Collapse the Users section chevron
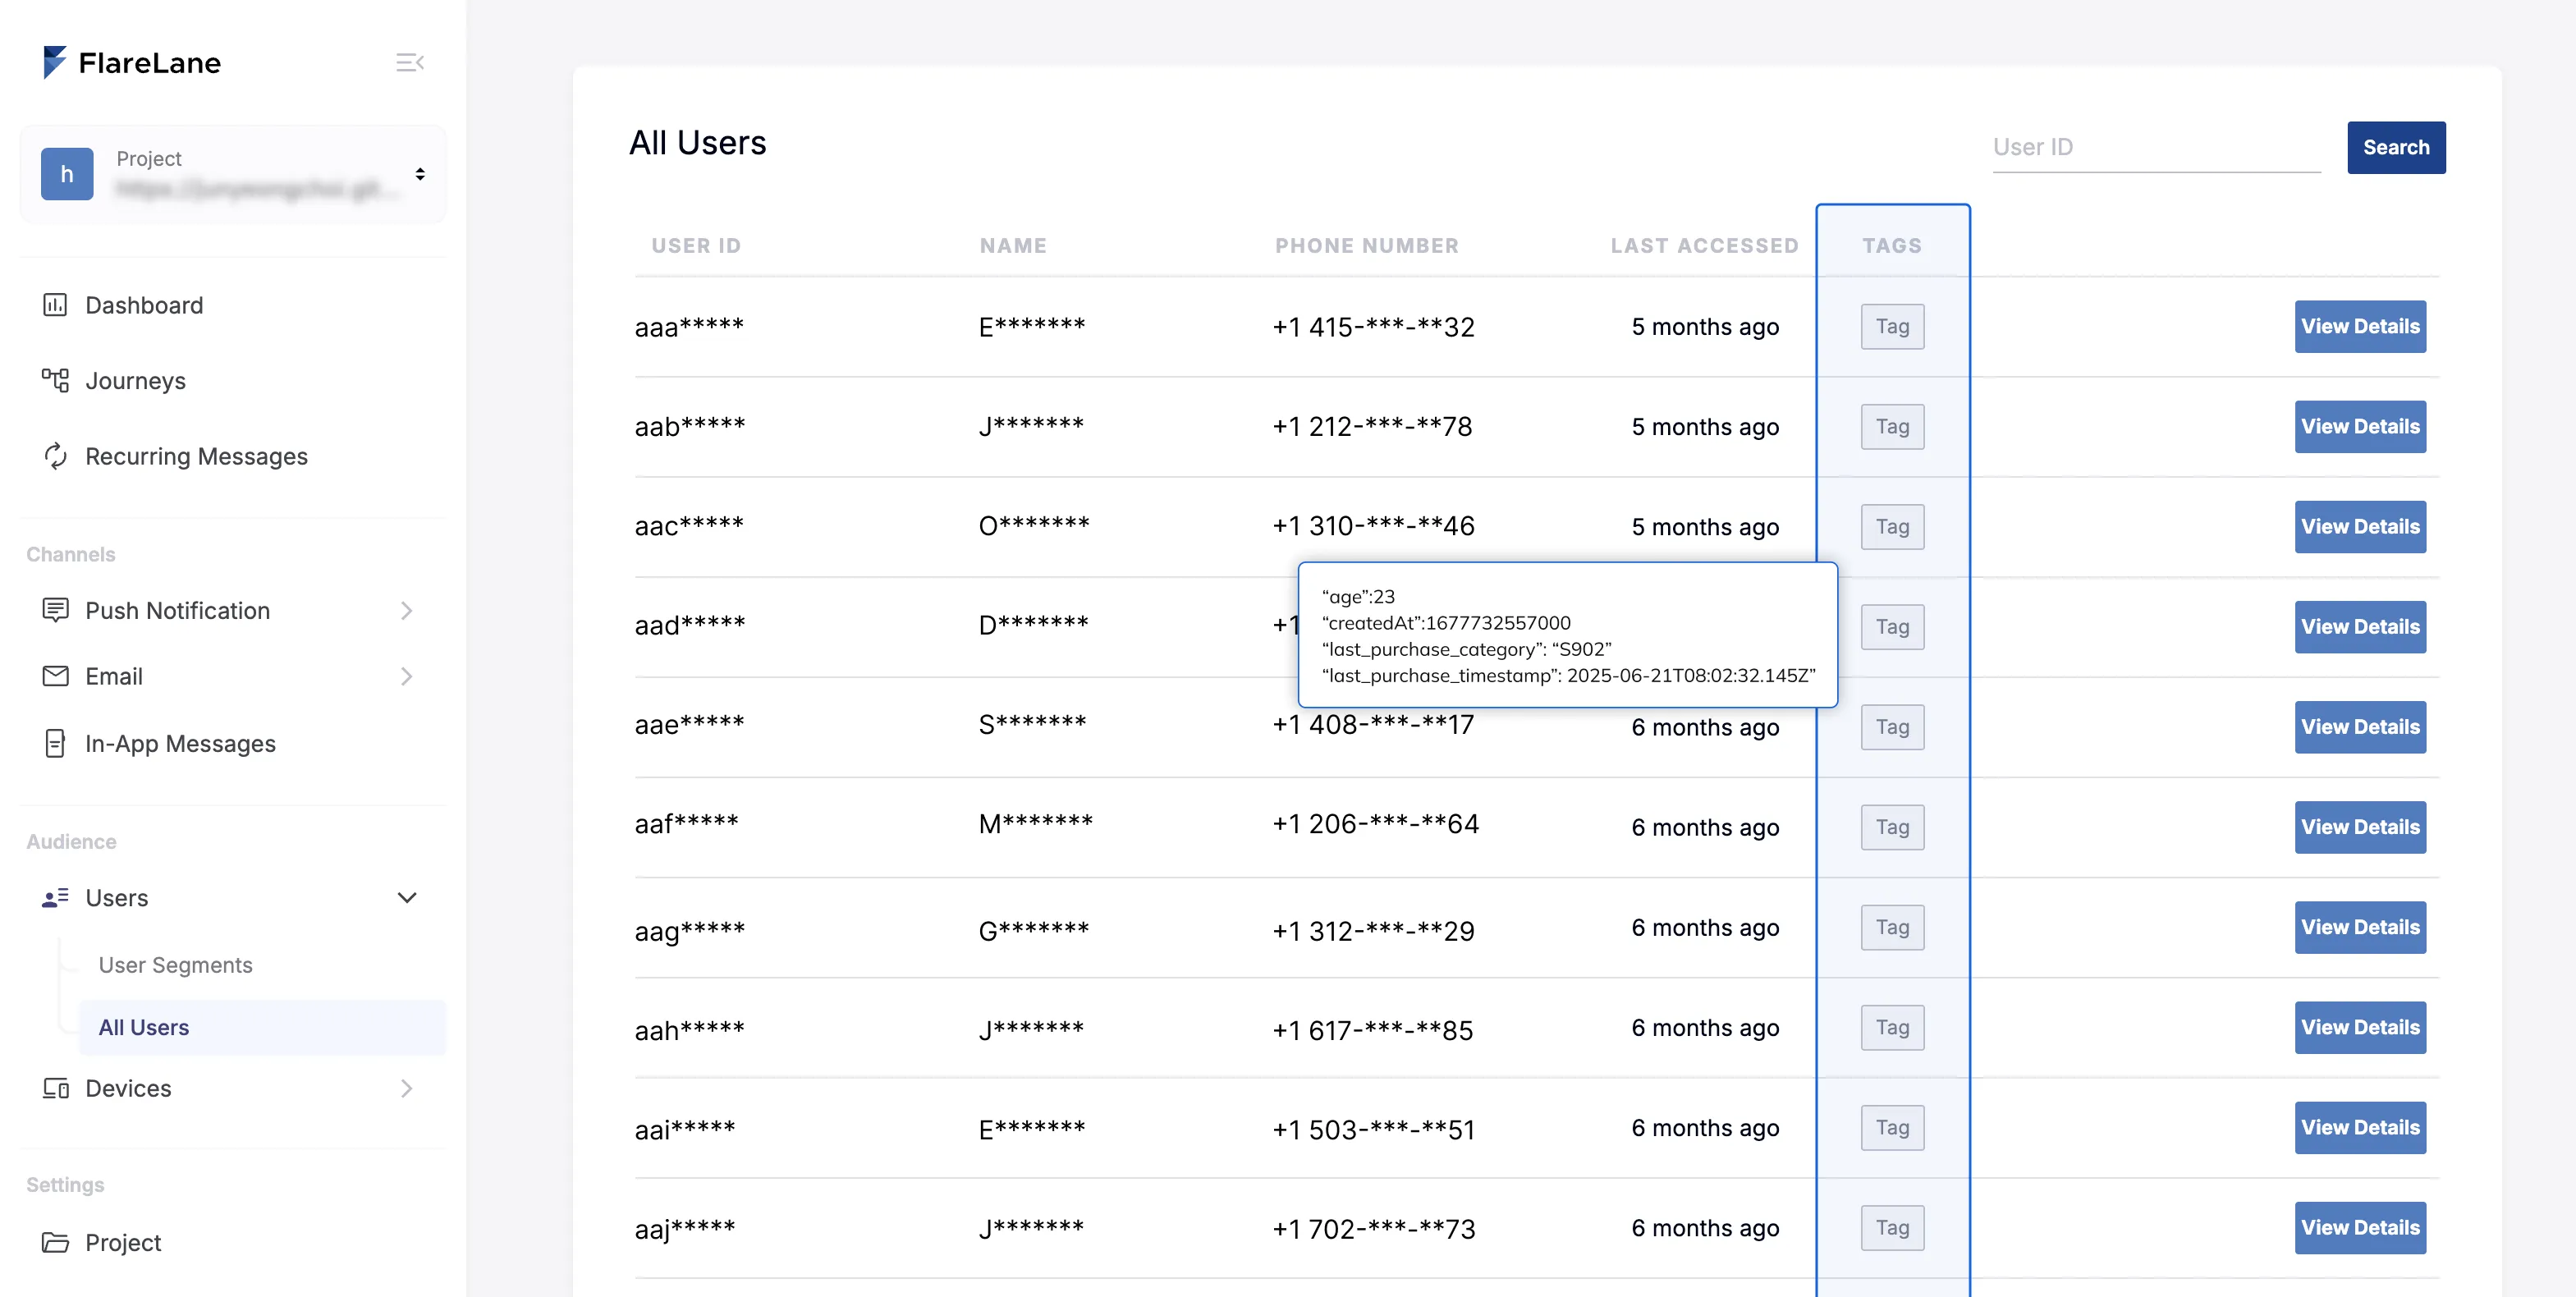 (407, 897)
